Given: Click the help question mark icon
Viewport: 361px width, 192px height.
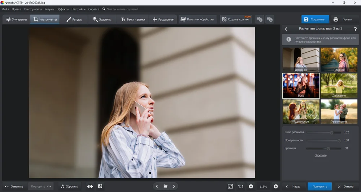Looking at the screenshot, I should pyautogui.click(x=355, y=29).
